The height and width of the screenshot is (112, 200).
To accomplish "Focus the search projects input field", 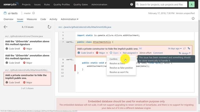I will tap(161, 4).
